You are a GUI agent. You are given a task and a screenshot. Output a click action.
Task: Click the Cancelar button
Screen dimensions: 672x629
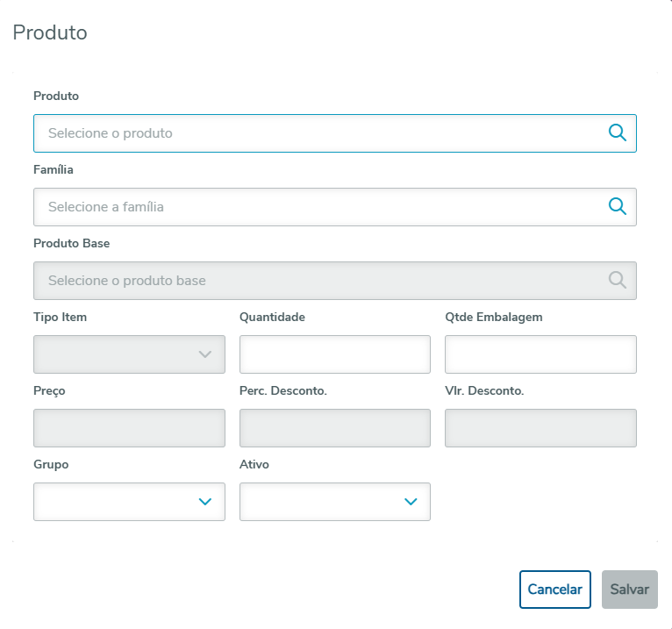tap(554, 590)
